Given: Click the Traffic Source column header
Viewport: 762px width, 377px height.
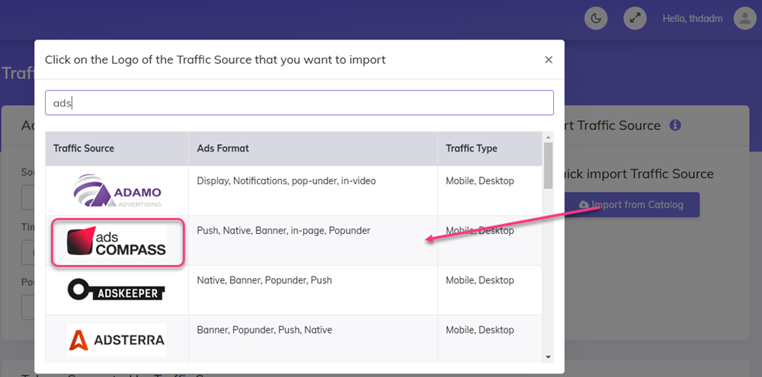Looking at the screenshot, I should click(x=84, y=149).
